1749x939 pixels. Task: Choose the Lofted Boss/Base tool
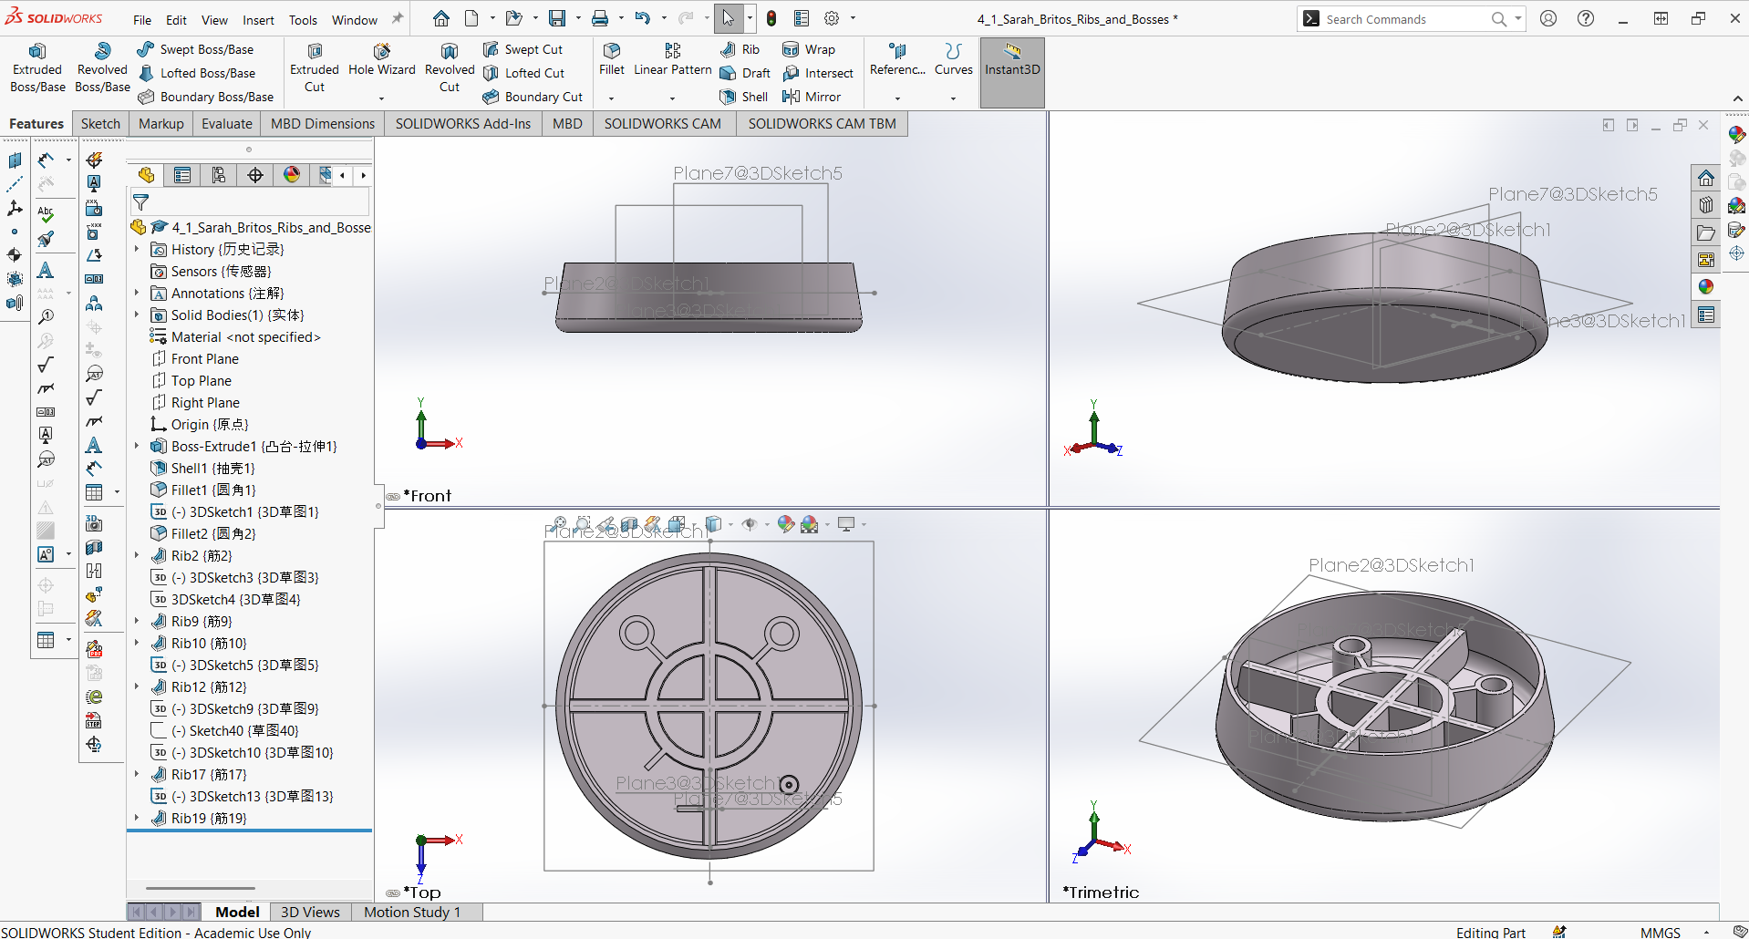pyautogui.click(x=196, y=73)
